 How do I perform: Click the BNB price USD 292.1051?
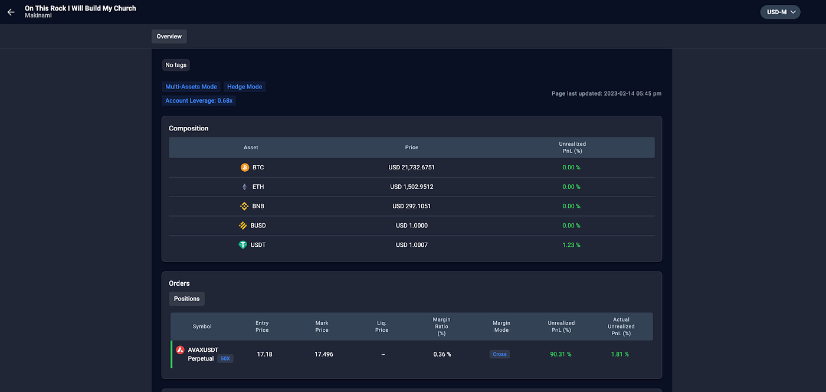412,207
